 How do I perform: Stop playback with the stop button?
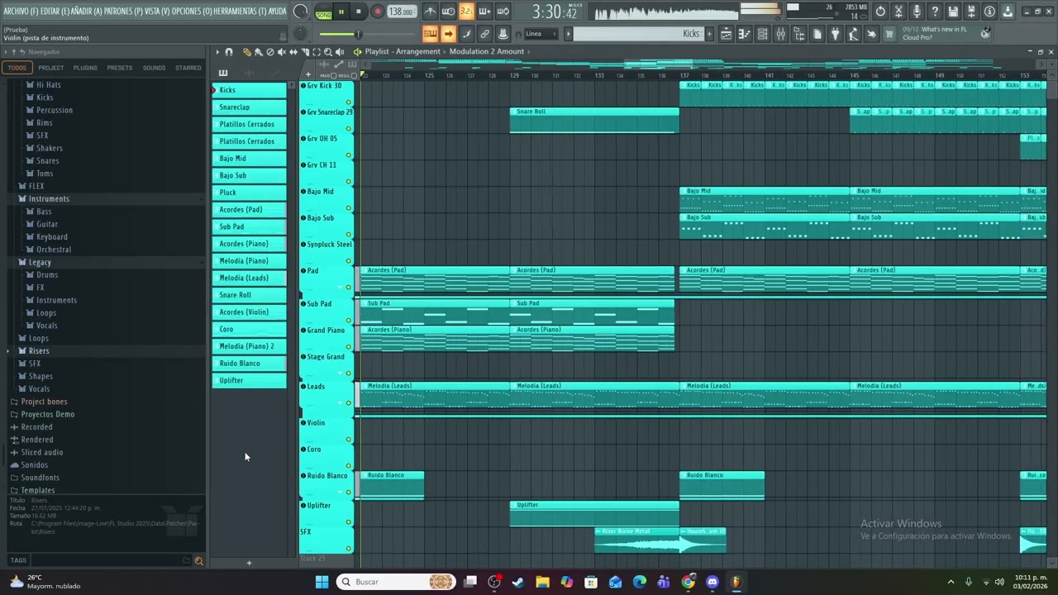tap(358, 12)
